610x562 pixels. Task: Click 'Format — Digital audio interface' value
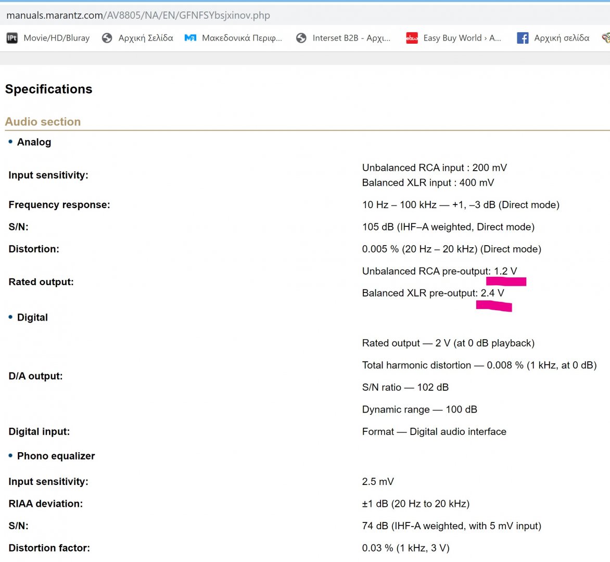pyautogui.click(x=434, y=432)
